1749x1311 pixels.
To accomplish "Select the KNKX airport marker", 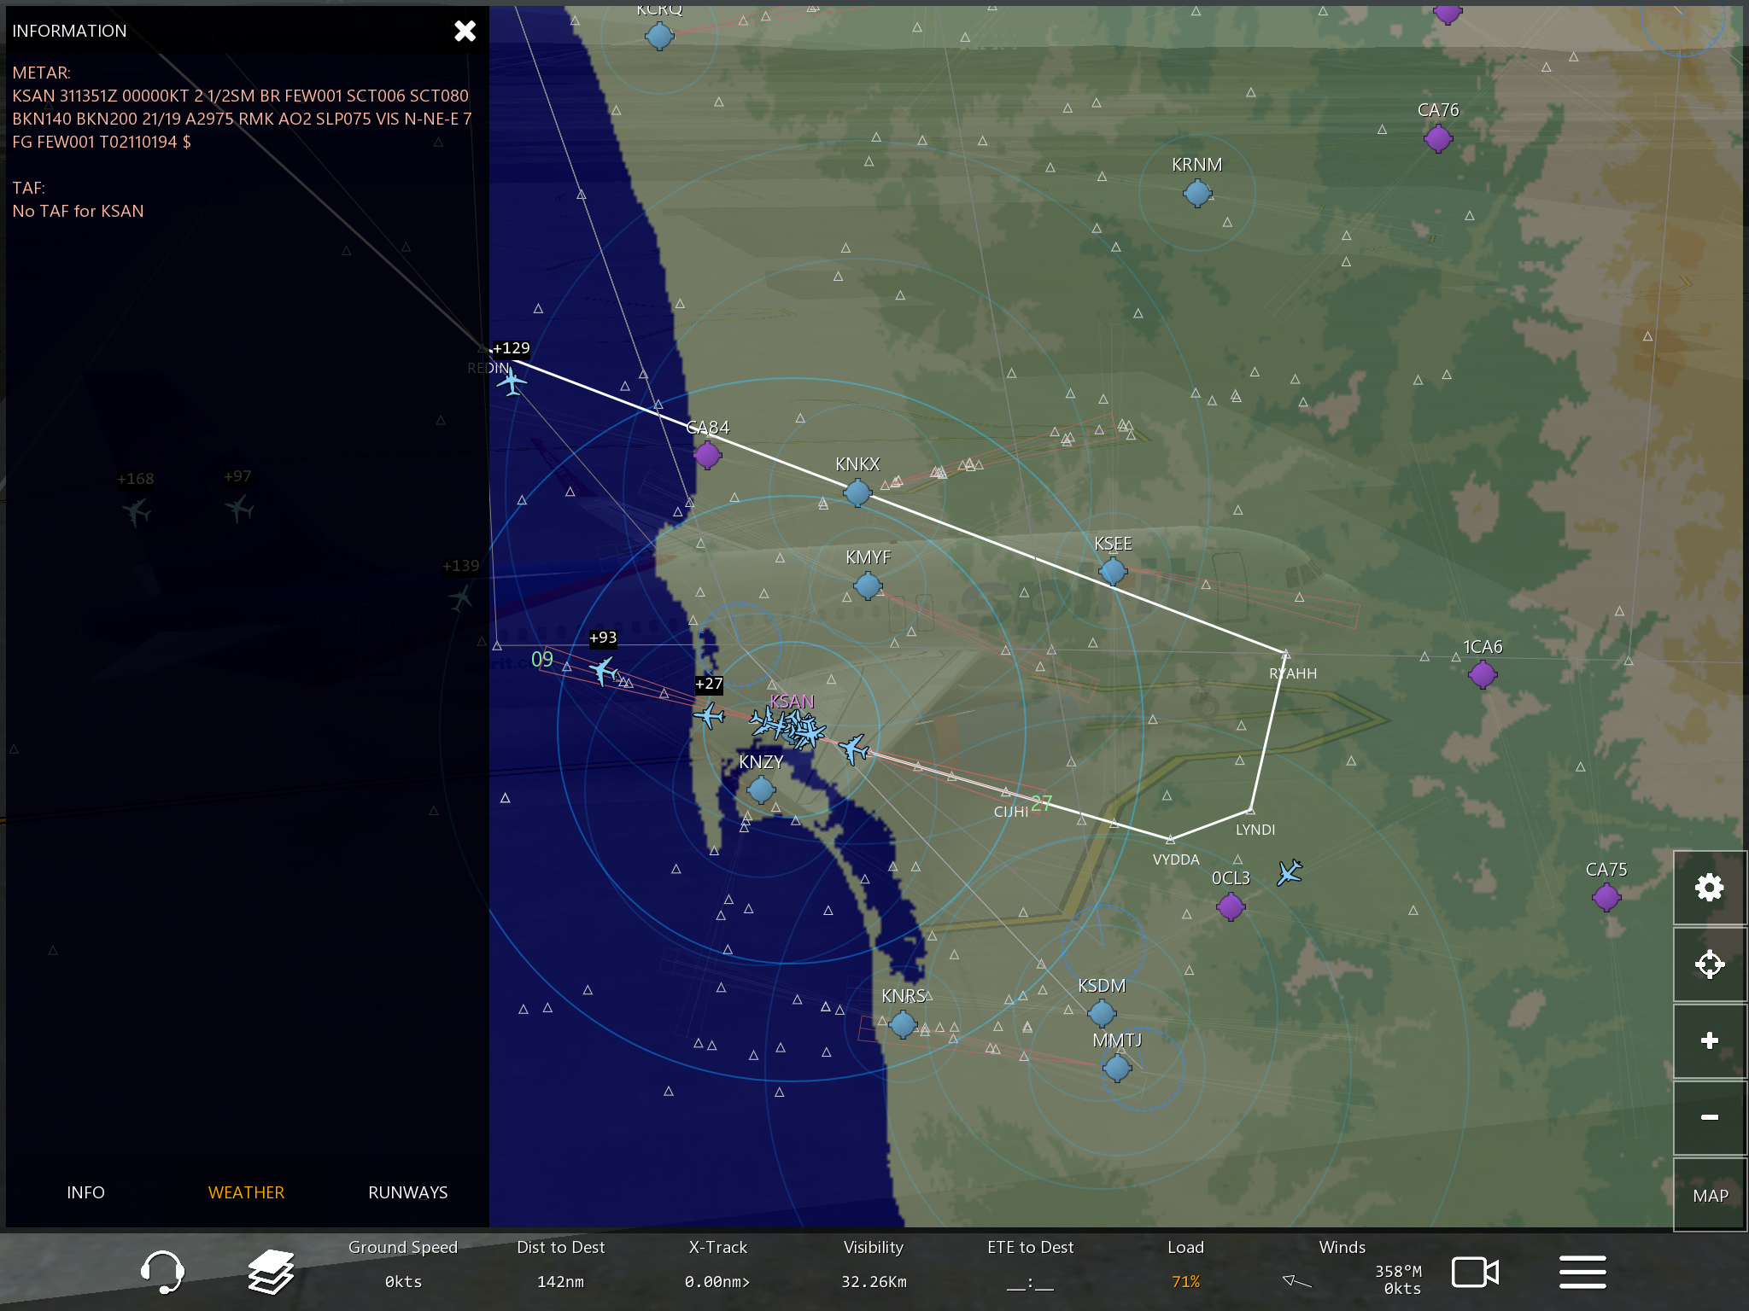I will (x=857, y=492).
